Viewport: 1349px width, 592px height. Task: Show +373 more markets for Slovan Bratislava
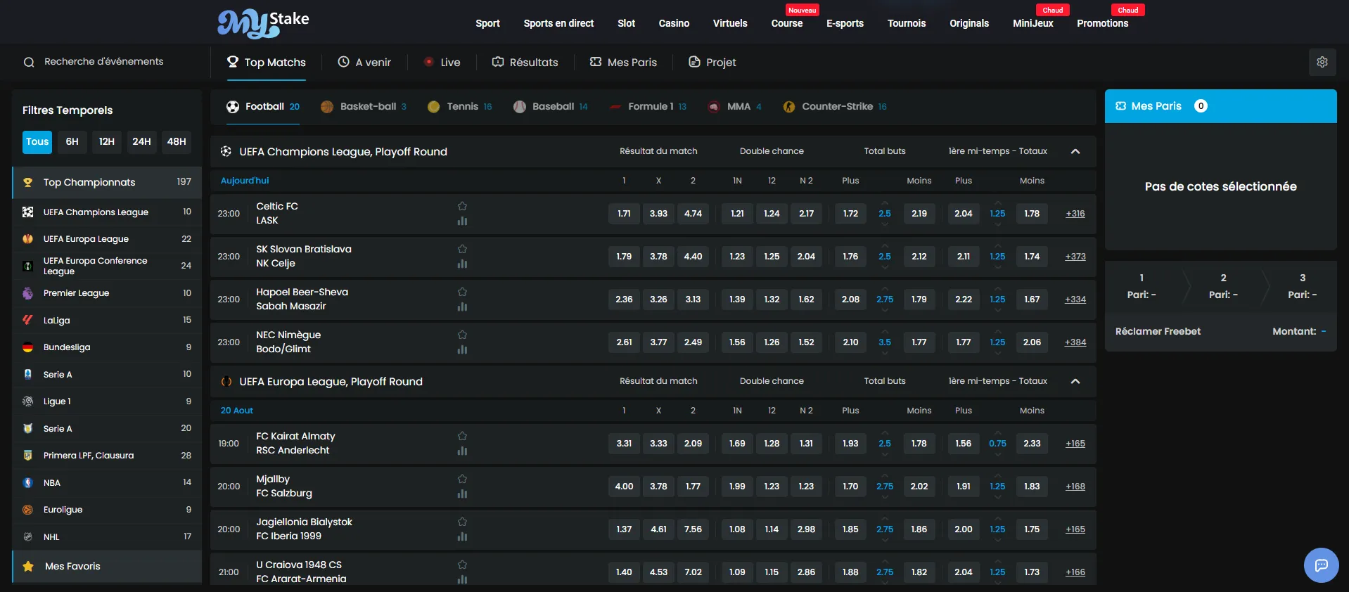pyautogui.click(x=1075, y=257)
